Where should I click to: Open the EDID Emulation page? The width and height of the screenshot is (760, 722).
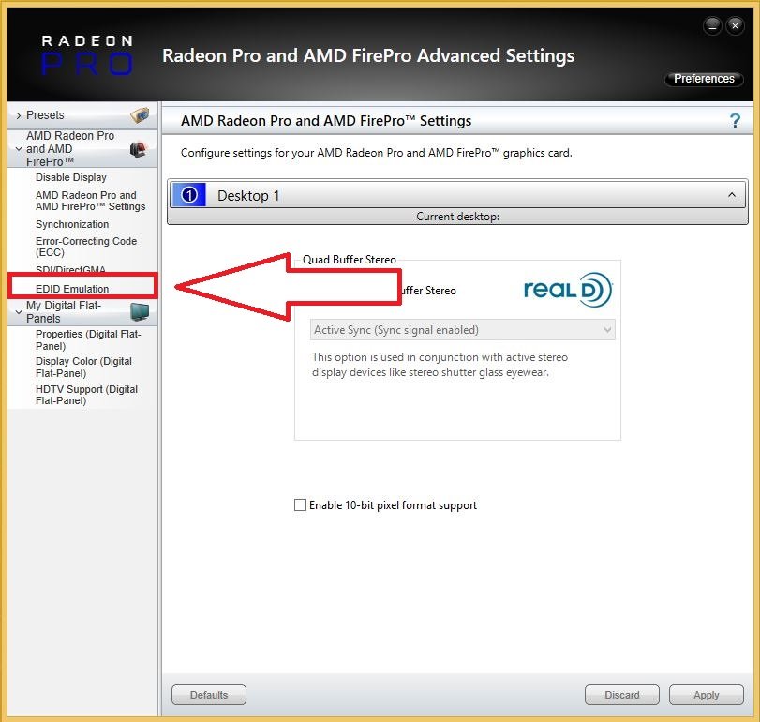tap(72, 289)
